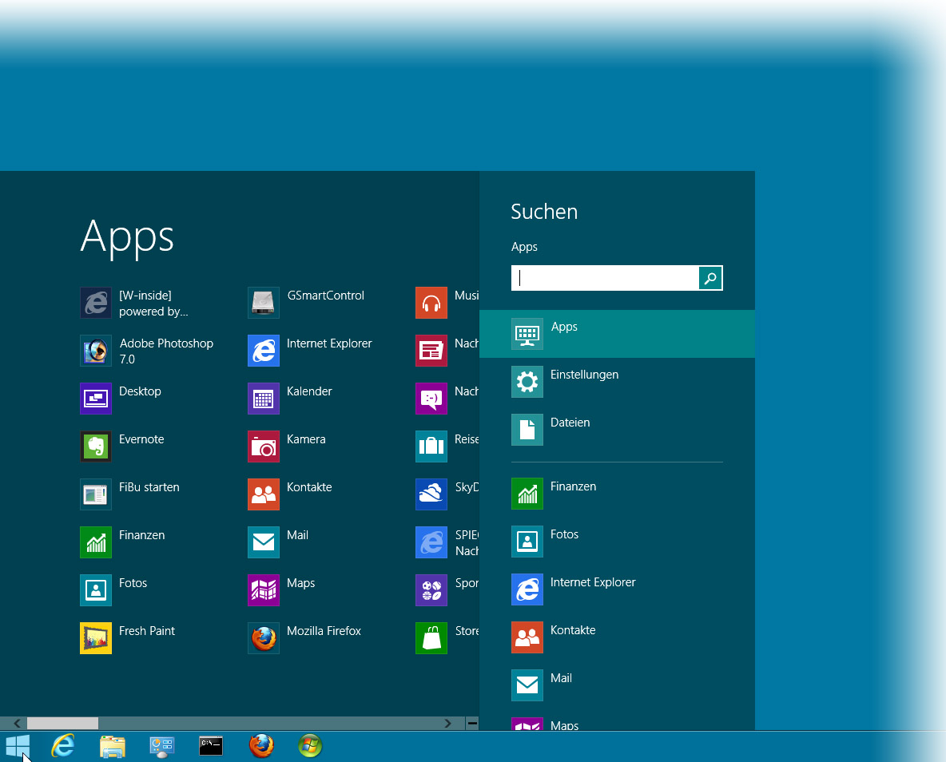Open the SPIEGEL Nachrichten shortcut icon

(x=431, y=542)
